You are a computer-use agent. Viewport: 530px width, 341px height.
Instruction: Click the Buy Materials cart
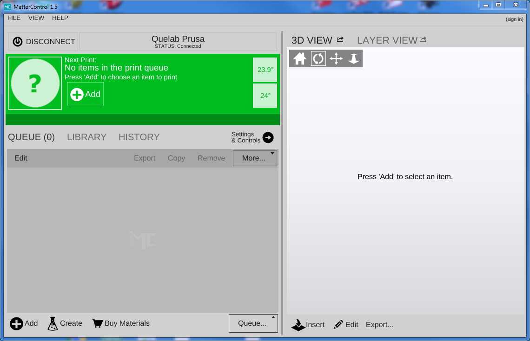[97, 323]
